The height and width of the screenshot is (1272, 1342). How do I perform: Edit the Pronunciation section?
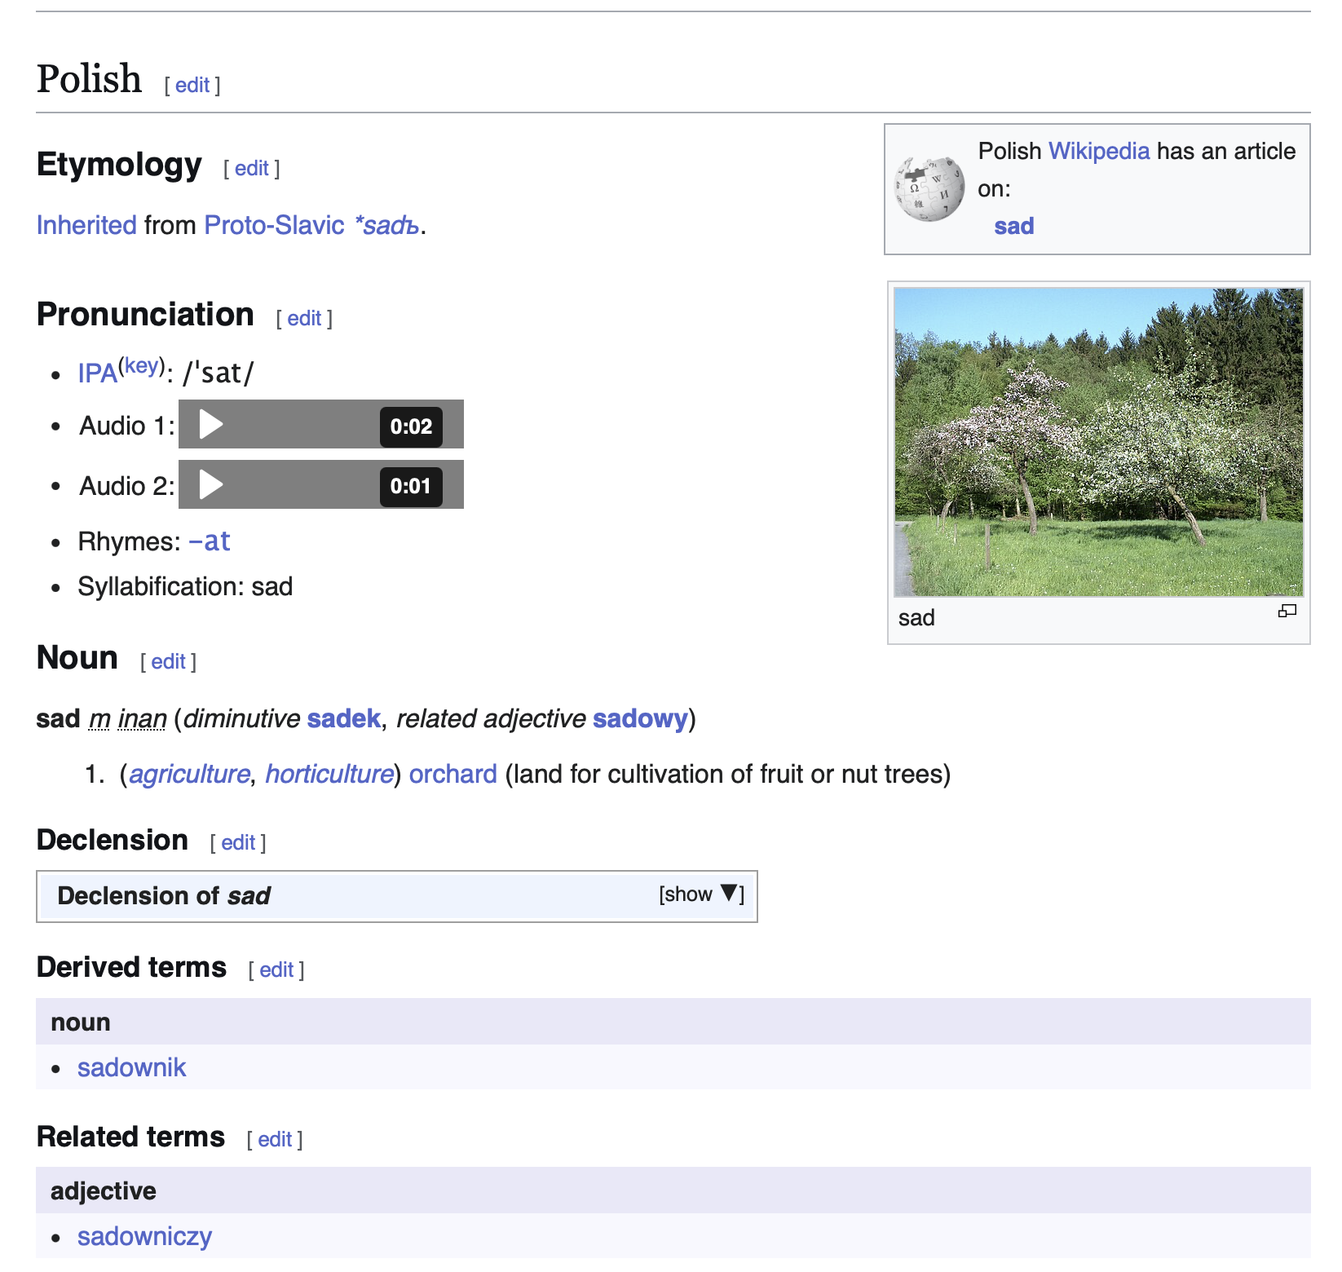[x=304, y=318]
